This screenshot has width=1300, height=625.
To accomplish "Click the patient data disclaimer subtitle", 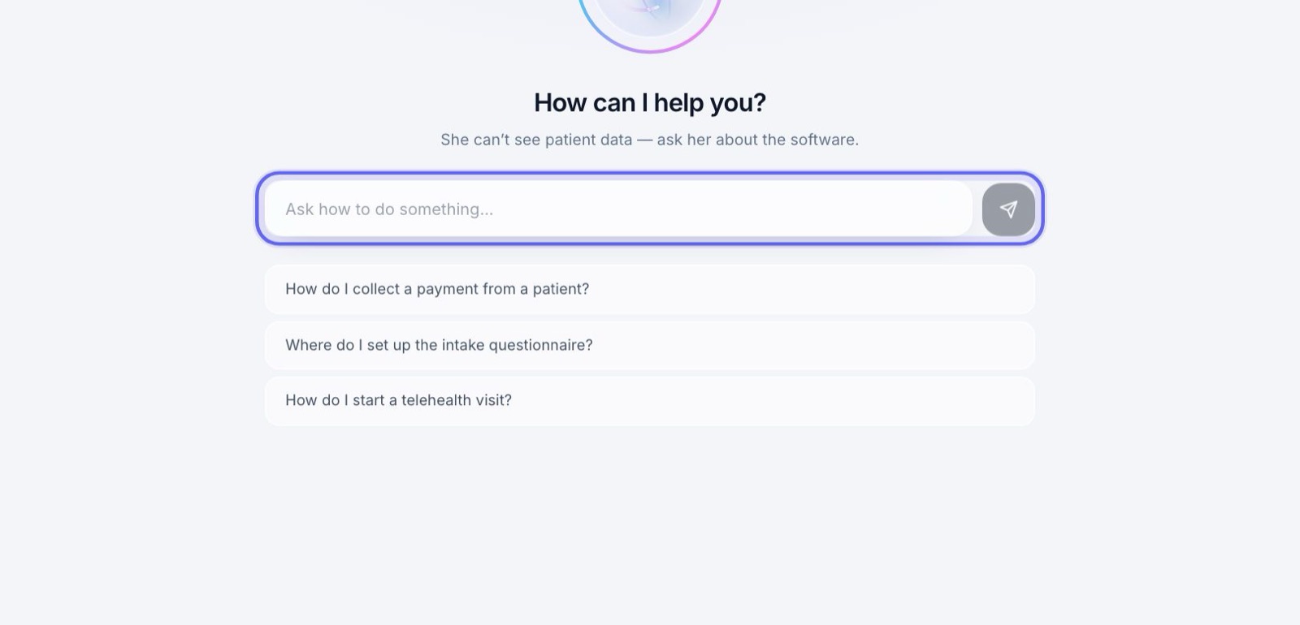I will [x=650, y=140].
